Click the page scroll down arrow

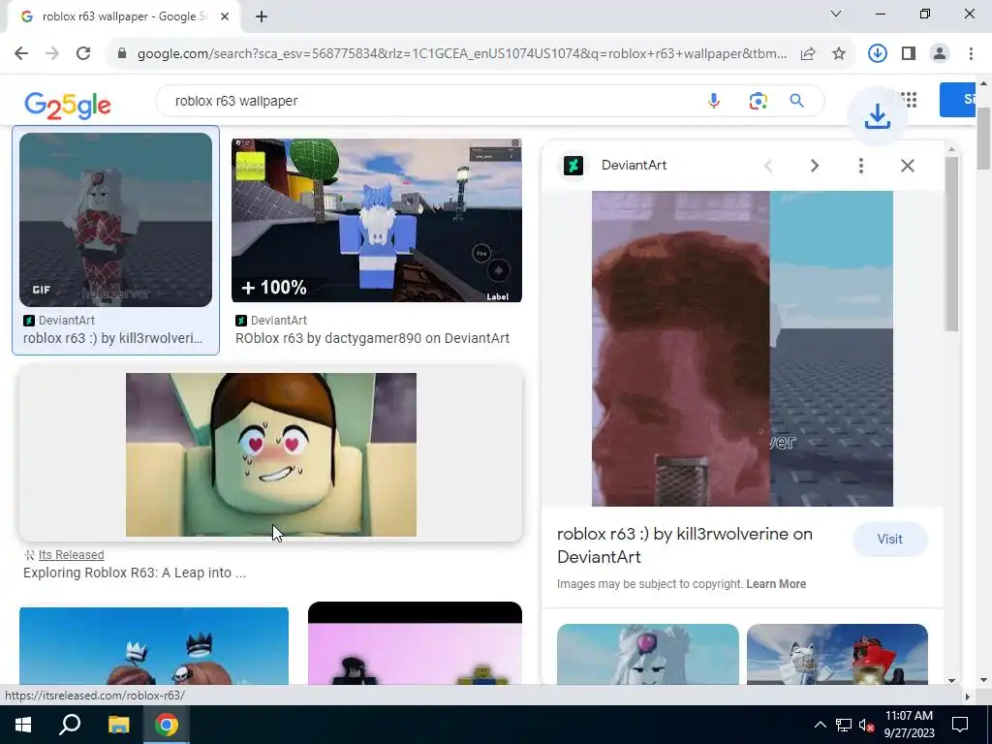tap(984, 680)
